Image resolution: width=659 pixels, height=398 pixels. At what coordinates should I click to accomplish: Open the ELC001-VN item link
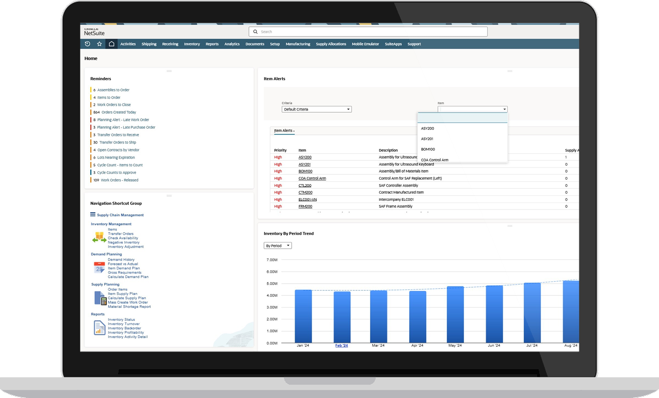pyautogui.click(x=308, y=199)
